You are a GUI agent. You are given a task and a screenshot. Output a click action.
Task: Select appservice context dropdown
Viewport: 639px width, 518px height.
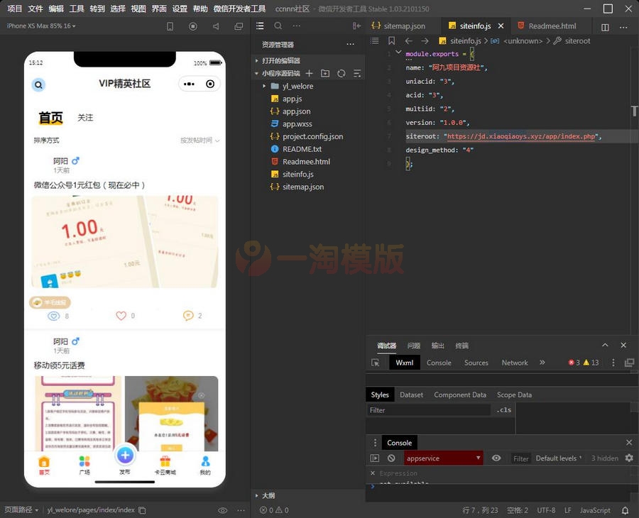pos(443,458)
